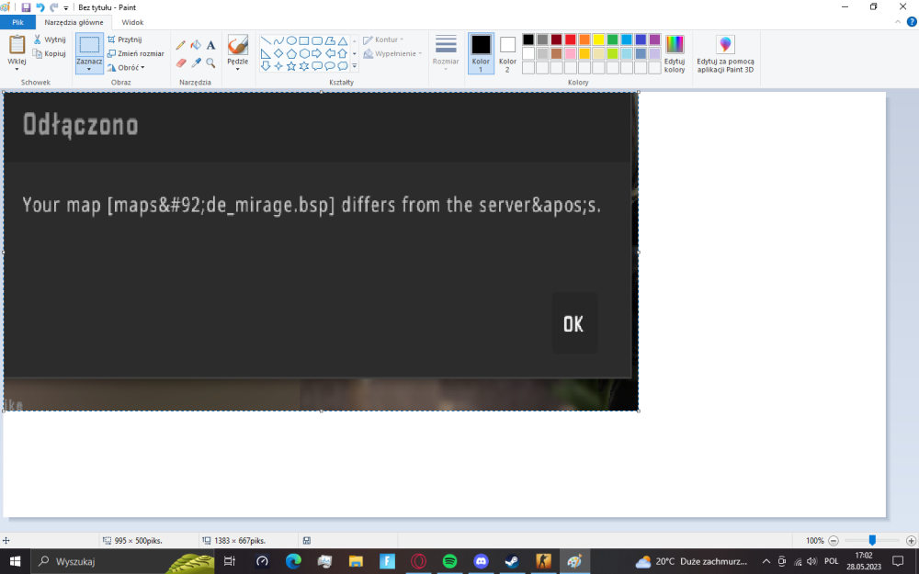
Task: Open Edytuj kolory color editor
Action: [x=675, y=53]
